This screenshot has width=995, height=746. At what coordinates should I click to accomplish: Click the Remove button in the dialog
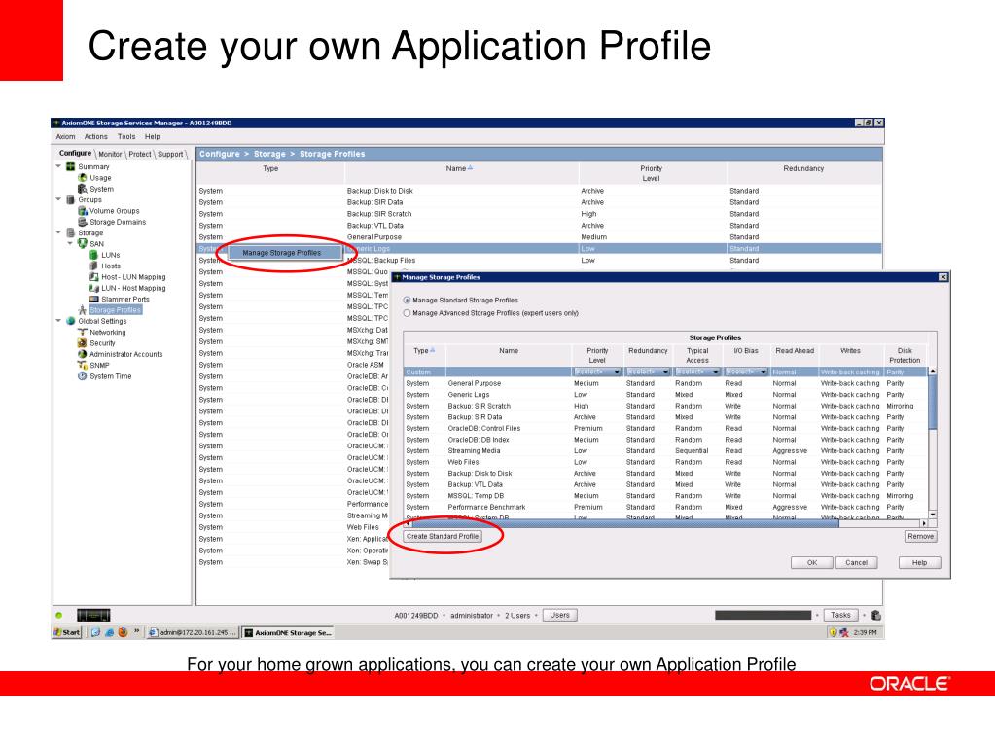coord(920,536)
